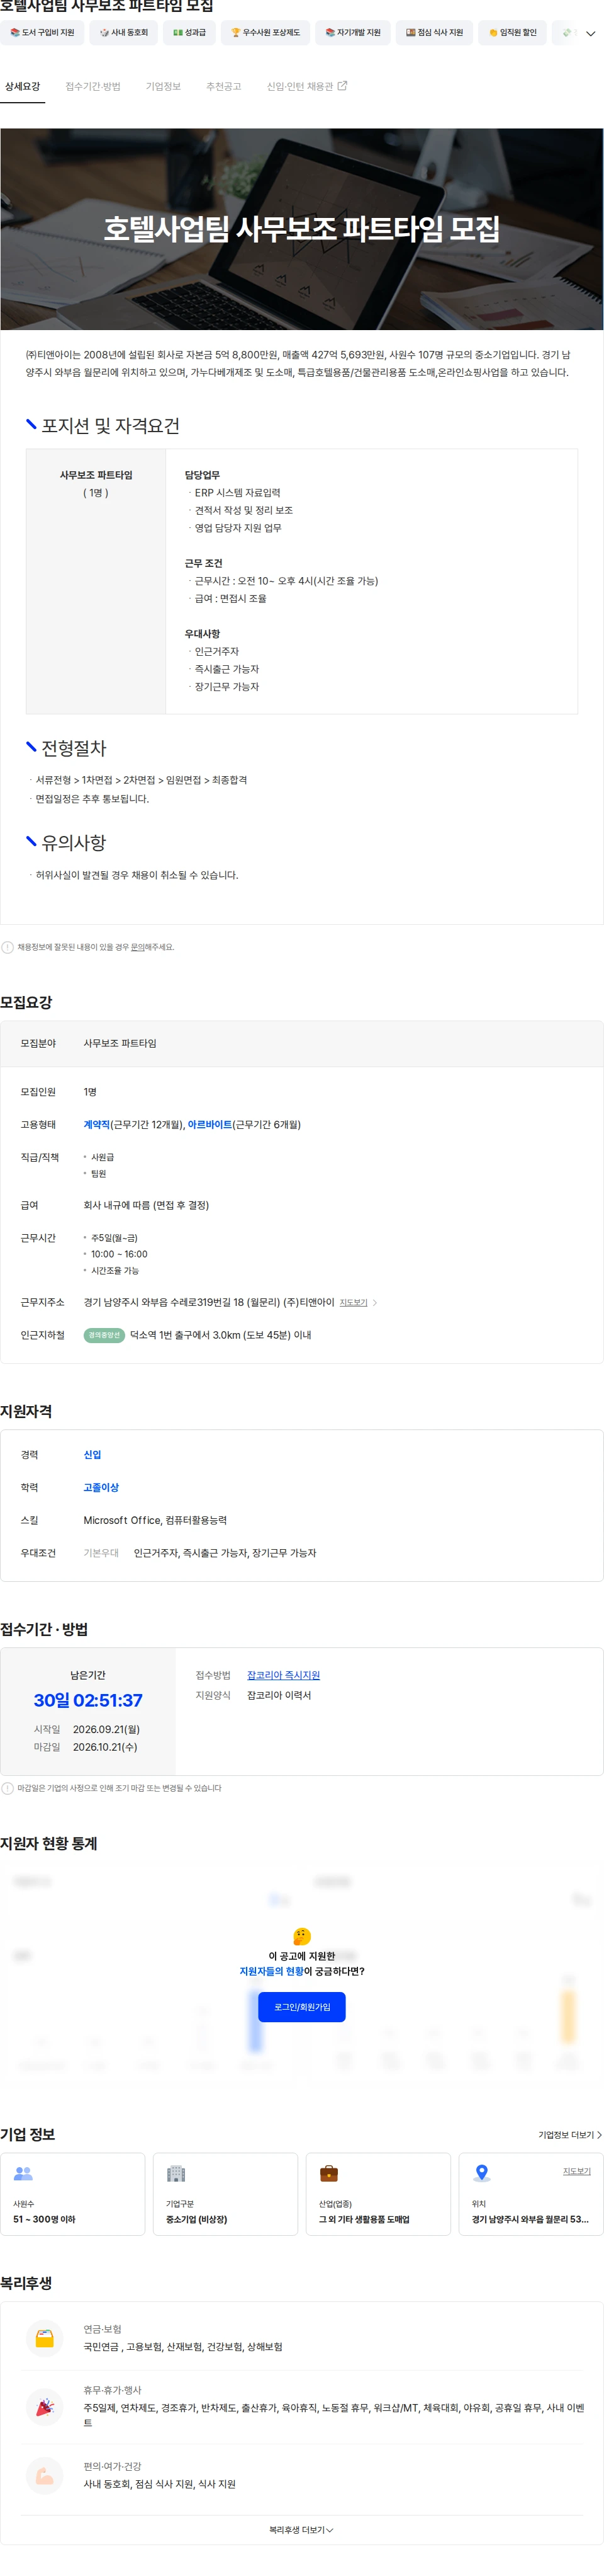Click the 성과급 benefit chip
Screen dimensions: 604x2576
pyautogui.click(x=189, y=32)
